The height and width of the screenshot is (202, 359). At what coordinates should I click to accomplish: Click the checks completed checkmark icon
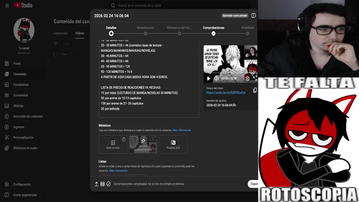(109, 184)
